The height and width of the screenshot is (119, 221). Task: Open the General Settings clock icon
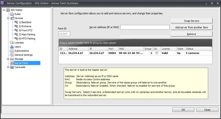(x=12, y=55)
